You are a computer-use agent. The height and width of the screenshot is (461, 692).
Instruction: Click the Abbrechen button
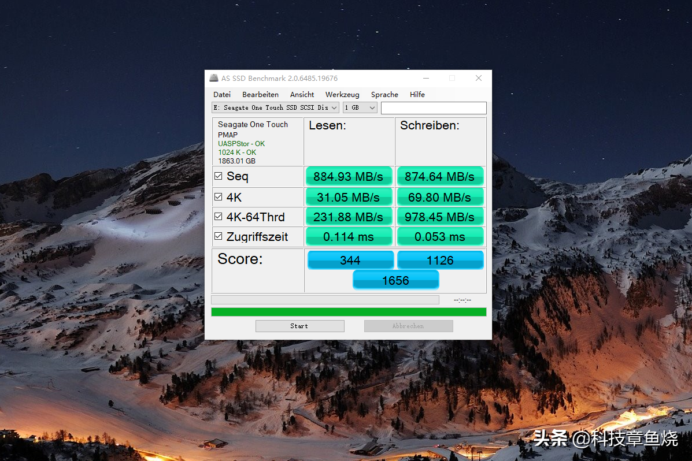pyautogui.click(x=408, y=326)
